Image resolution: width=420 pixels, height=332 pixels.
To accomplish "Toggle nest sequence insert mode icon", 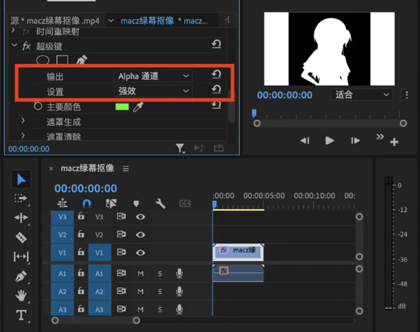I will [62, 203].
